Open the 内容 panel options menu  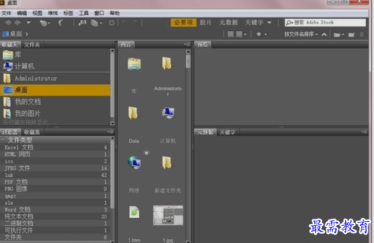coord(187,44)
